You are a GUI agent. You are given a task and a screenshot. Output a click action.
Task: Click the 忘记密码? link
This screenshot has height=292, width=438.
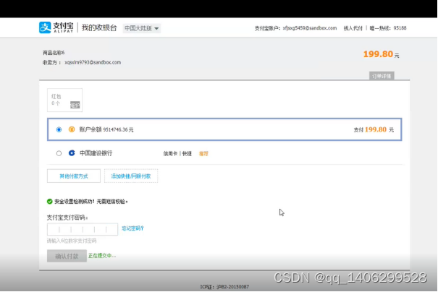coord(132,228)
